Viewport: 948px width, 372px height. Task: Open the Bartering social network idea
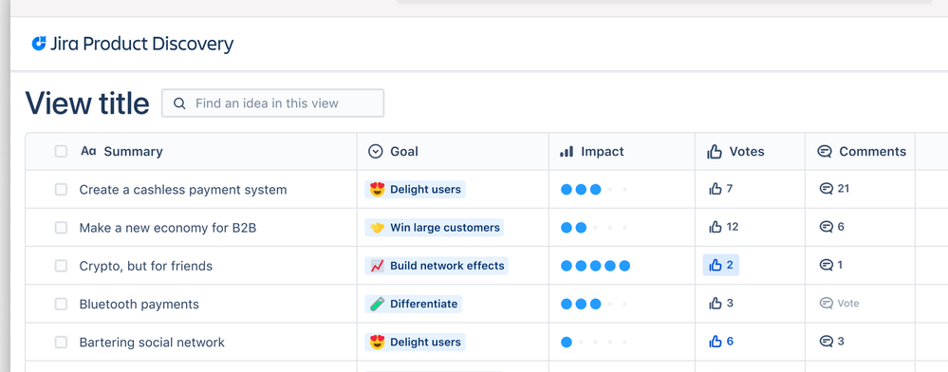[x=152, y=342]
